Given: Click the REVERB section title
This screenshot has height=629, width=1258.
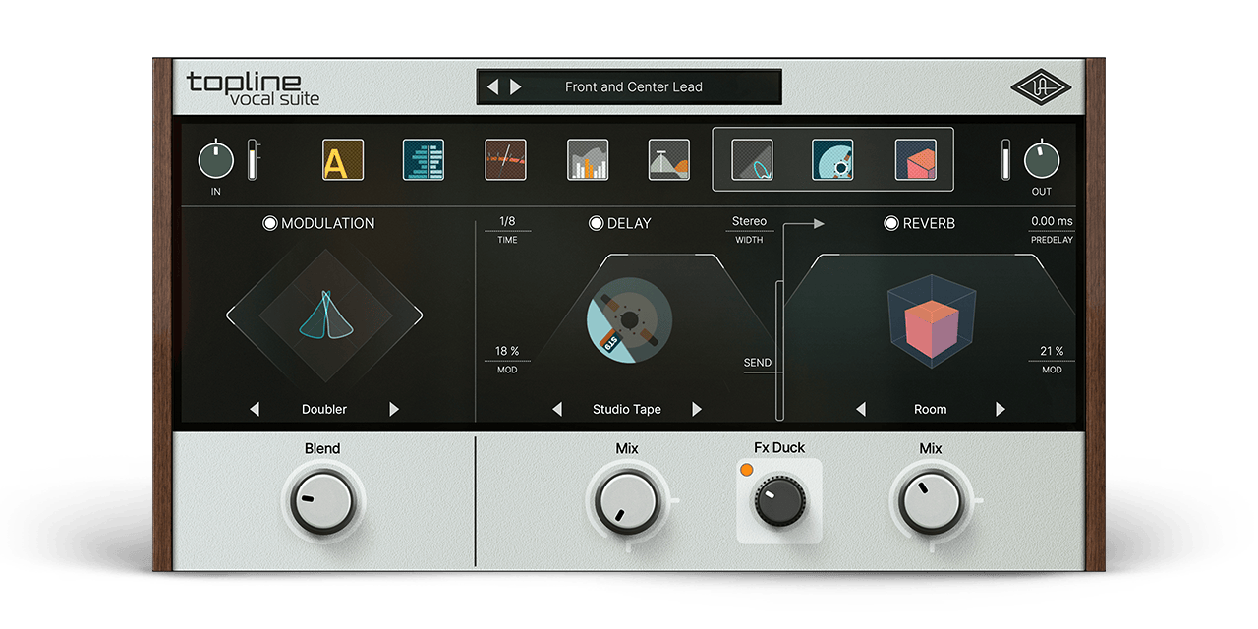Looking at the screenshot, I should [x=929, y=223].
